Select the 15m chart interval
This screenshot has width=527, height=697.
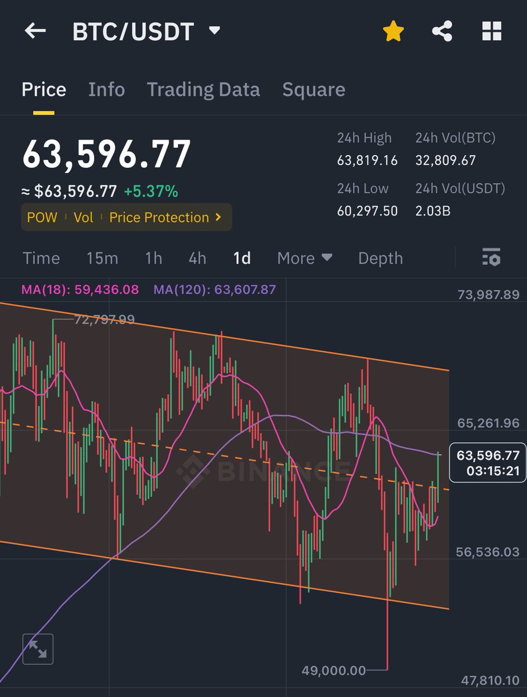(102, 258)
